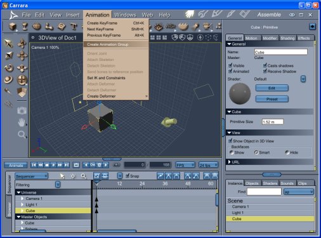Toggle the Casts shadows checkbox
The width and height of the screenshot is (321, 238).
[265, 65]
